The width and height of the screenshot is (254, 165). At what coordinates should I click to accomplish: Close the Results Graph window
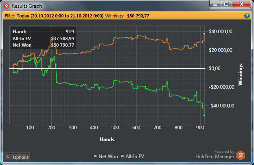click(241, 4)
